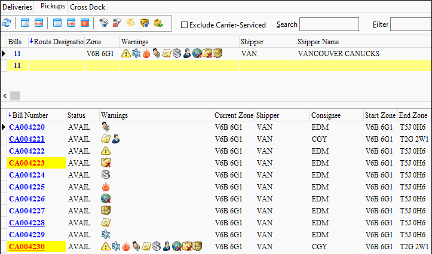
Task: Open the Cross Dock tab
Action: click(x=87, y=7)
